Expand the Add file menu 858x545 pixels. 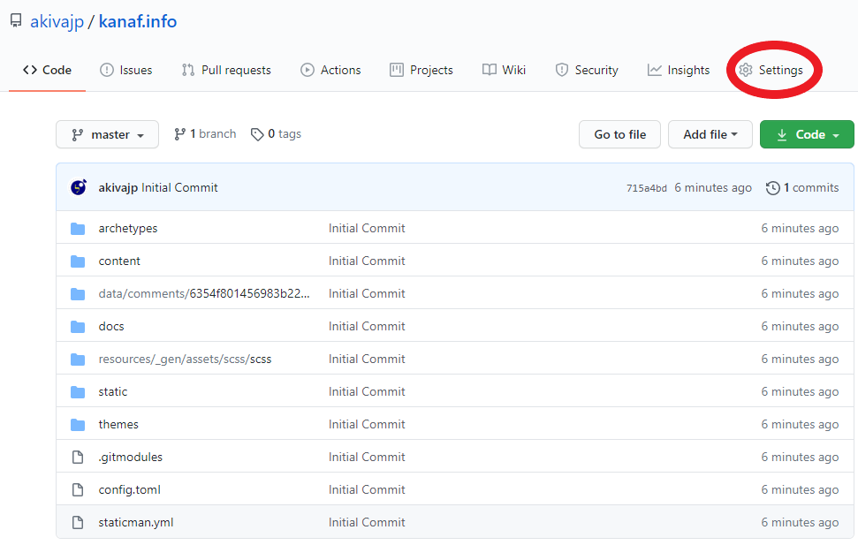(x=710, y=134)
